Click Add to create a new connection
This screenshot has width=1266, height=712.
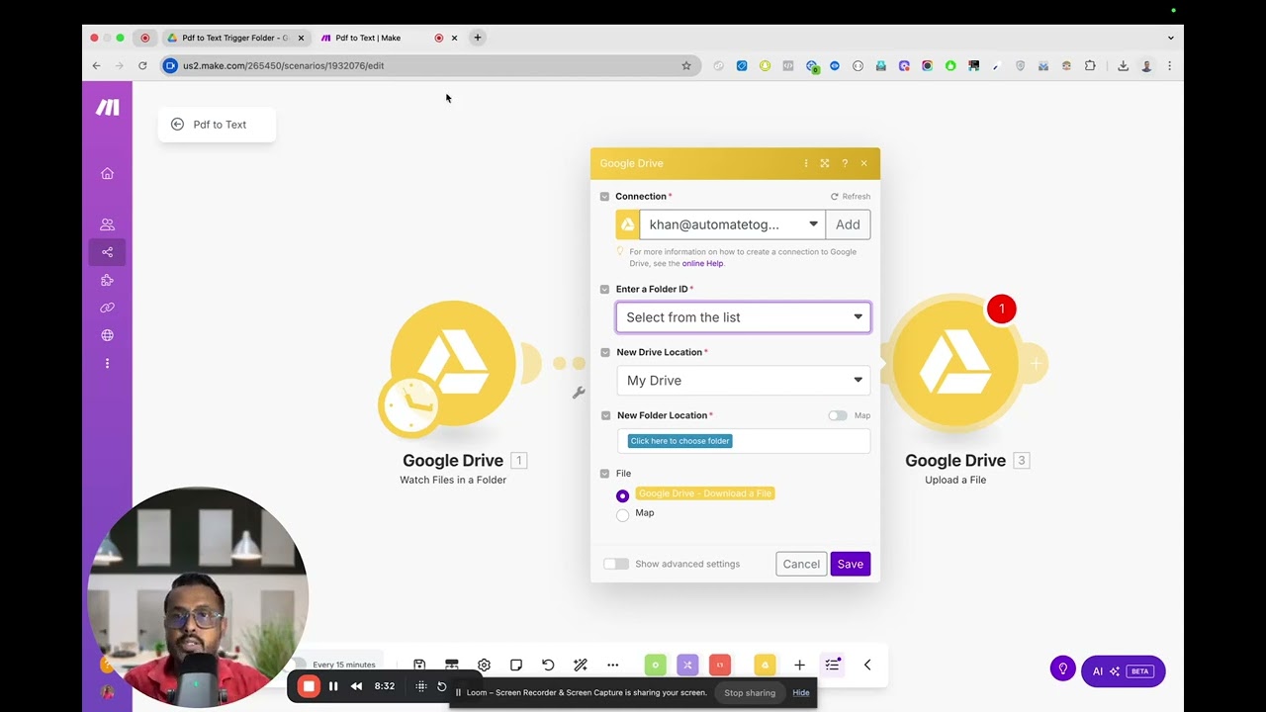pos(848,224)
